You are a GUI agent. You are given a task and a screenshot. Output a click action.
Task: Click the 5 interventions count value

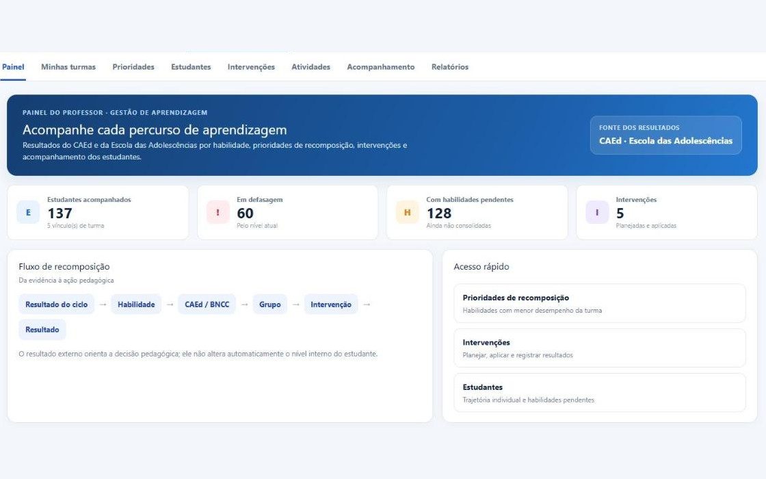coord(620,213)
